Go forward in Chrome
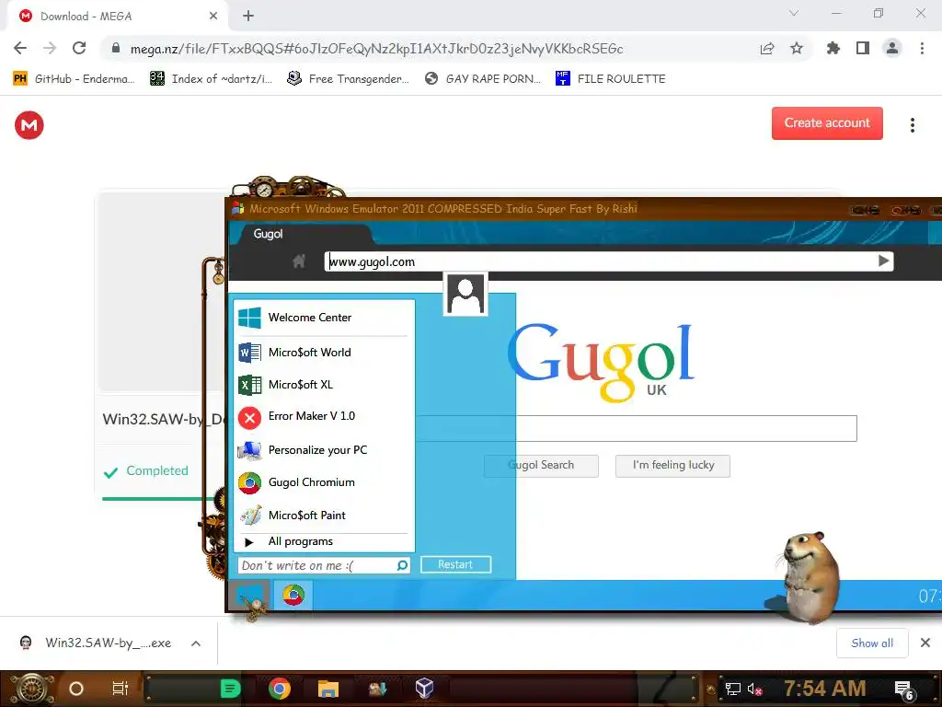Viewport: 942px width, 707px height. tap(50, 48)
